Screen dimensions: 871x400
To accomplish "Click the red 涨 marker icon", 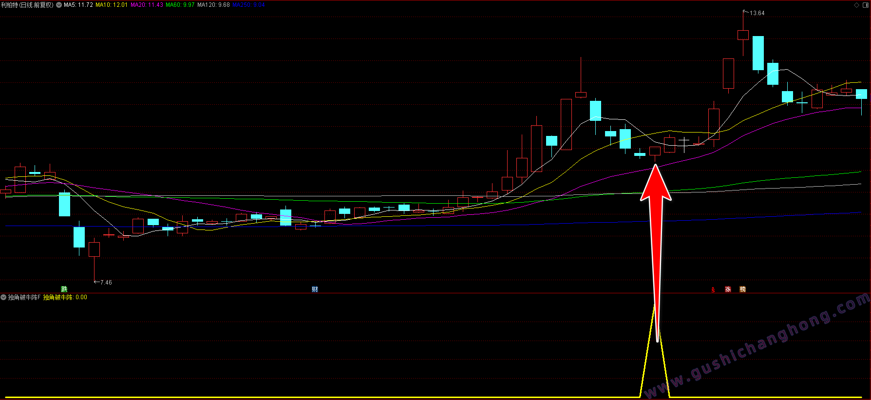I will (x=728, y=289).
